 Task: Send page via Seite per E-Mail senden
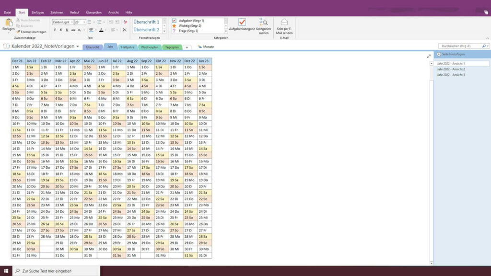[x=284, y=23]
